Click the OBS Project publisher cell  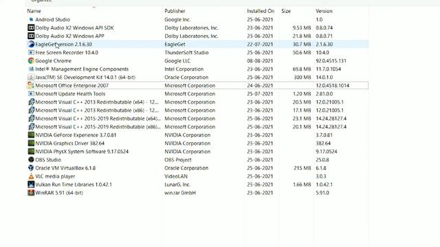pyautogui.click(x=177, y=160)
